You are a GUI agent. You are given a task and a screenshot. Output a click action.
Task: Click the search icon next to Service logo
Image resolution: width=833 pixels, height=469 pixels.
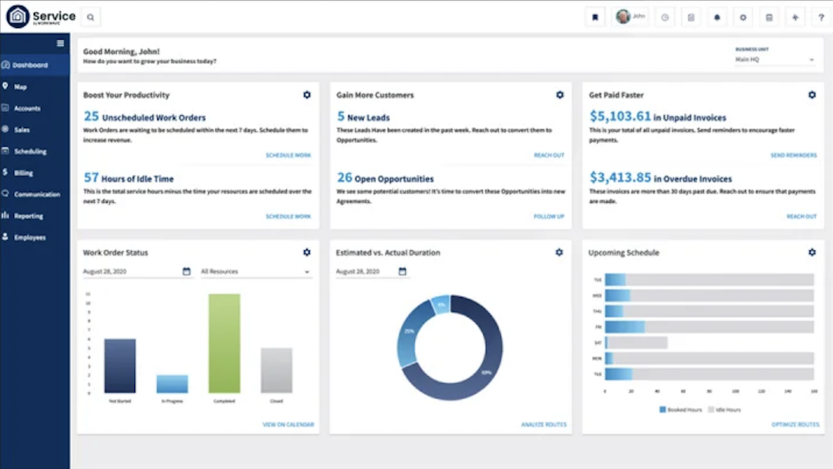(90, 16)
